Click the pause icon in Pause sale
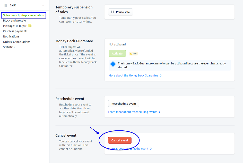243x163 pixels. tap(112, 12)
